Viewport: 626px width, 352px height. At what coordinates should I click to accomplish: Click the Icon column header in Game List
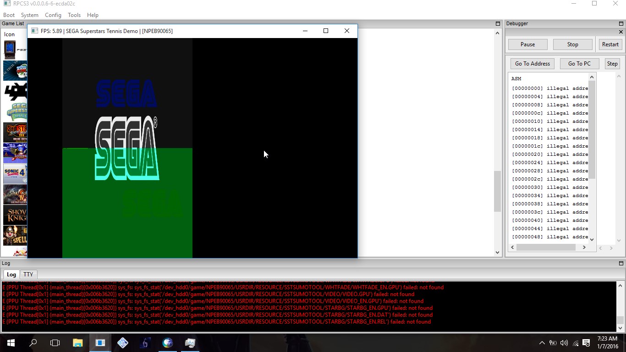(10, 34)
